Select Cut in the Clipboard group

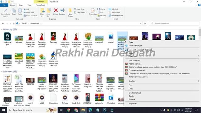[26, 9]
